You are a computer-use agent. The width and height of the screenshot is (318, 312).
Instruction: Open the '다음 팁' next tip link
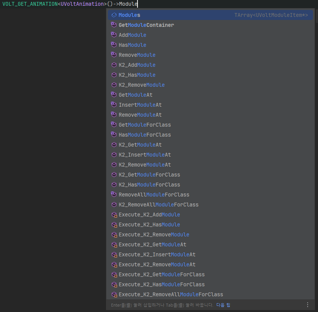point(223,305)
